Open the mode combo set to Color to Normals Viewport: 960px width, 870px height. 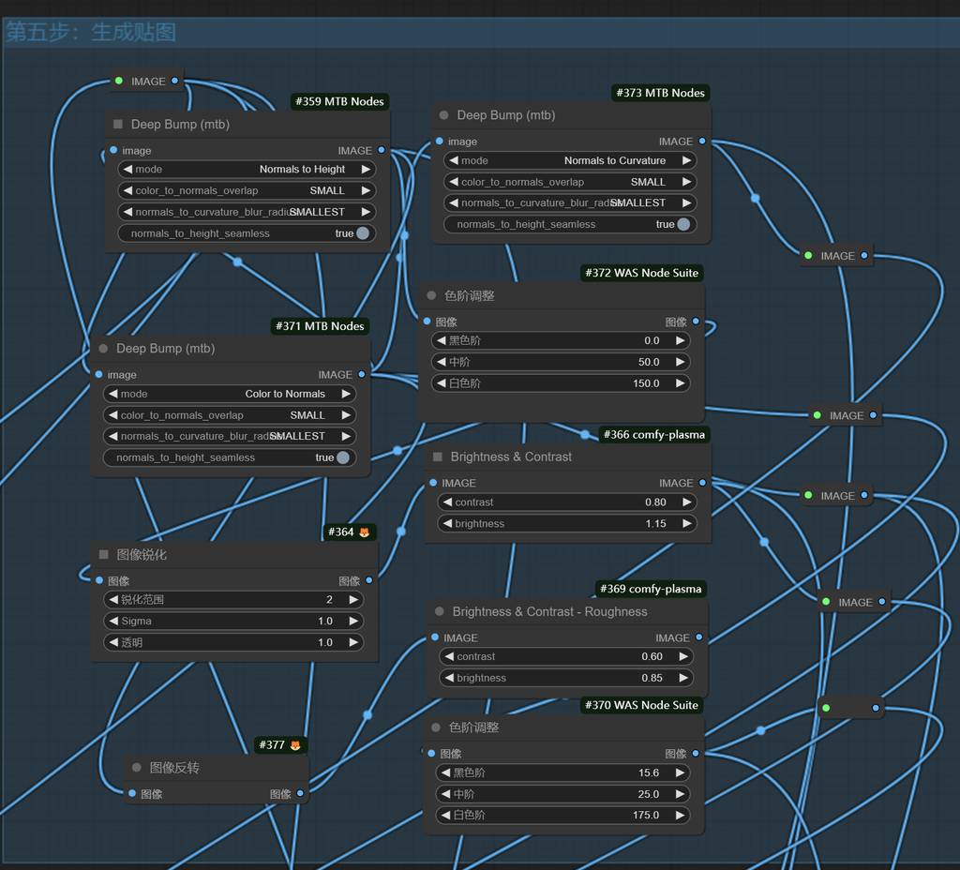click(x=230, y=394)
